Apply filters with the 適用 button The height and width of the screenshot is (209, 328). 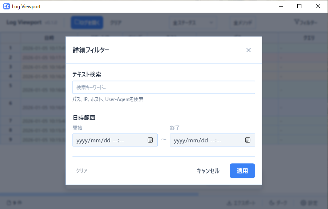pos(242,171)
